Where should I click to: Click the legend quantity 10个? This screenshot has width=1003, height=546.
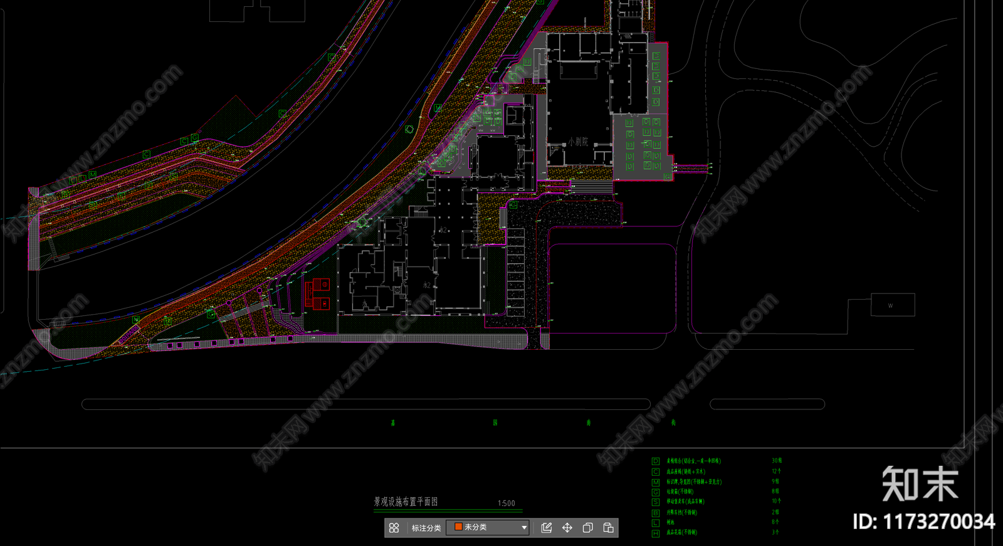pyautogui.click(x=777, y=501)
